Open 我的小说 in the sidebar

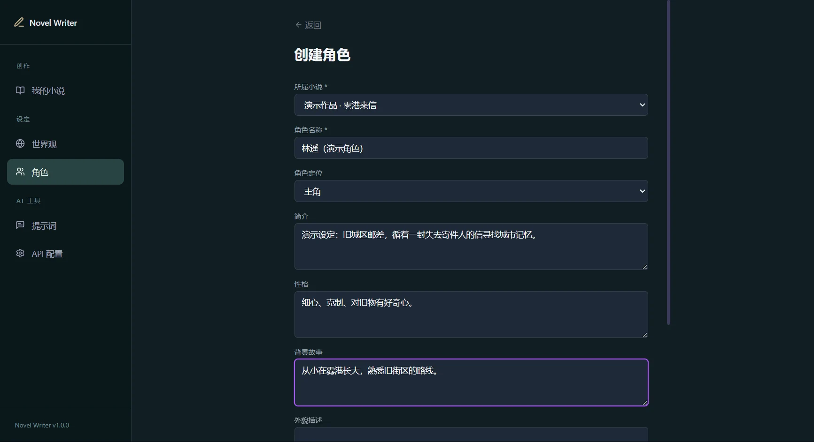tap(65, 90)
